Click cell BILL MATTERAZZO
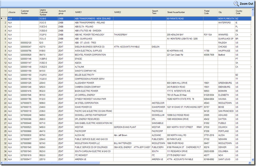This screenshot has width=256, height=166. click(x=132, y=143)
